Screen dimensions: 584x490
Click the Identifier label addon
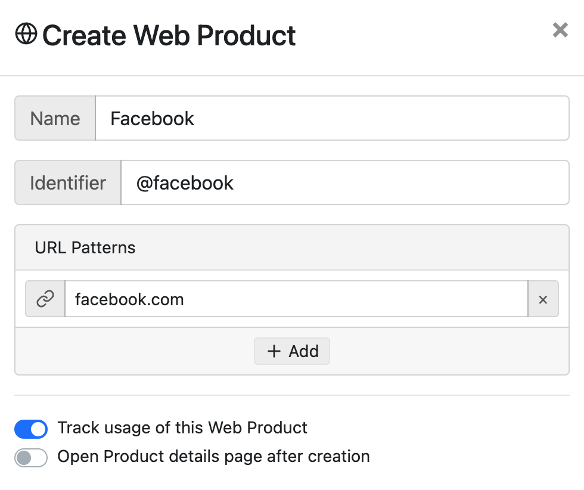68,182
